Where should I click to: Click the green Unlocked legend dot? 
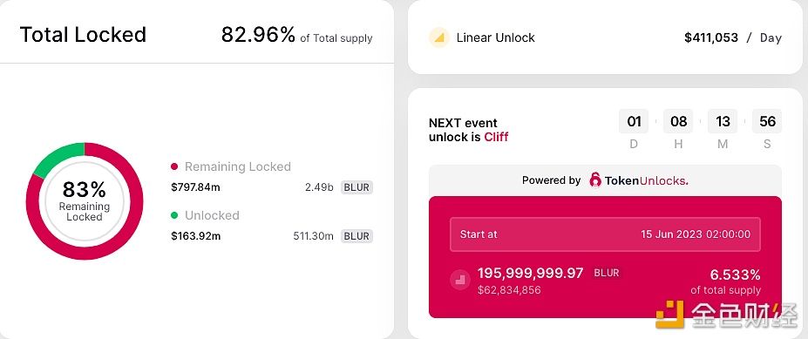tap(174, 215)
